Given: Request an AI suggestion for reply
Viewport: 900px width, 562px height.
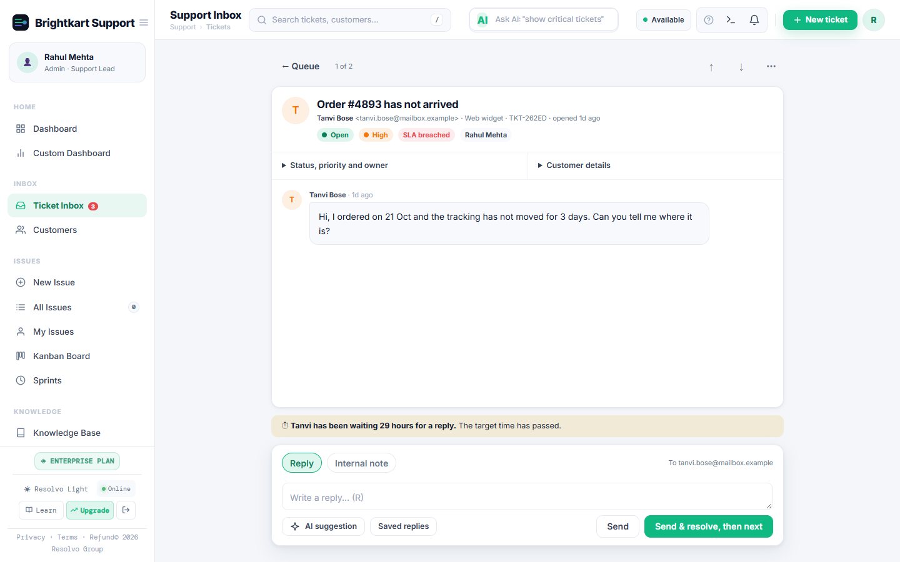Looking at the screenshot, I should 323,526.
